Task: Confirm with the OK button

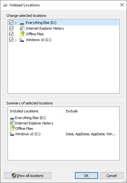Action: pyautogui.click(x=86, y=176)
